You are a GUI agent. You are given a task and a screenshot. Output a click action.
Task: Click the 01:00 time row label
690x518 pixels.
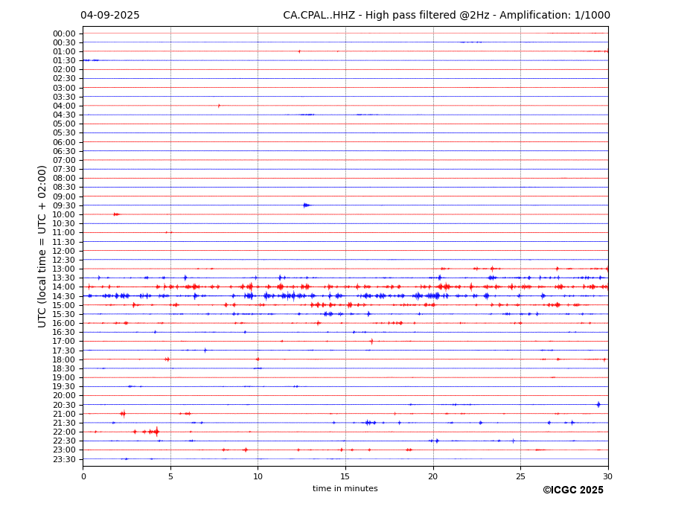(x=64, y=51)
